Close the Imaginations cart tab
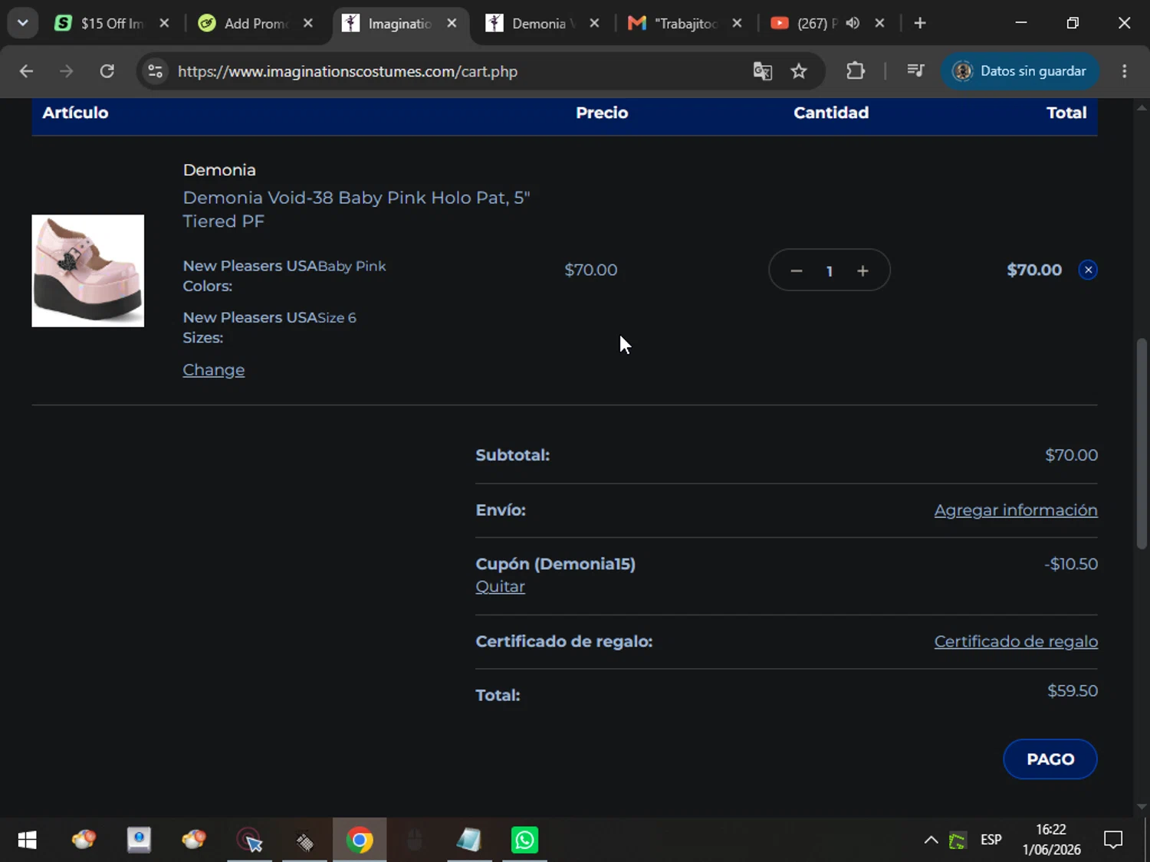 (452, 23)
